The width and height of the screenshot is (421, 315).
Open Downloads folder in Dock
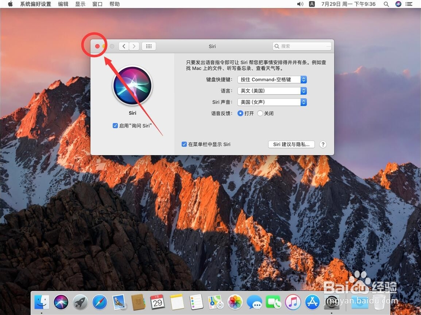click(360, 302)
